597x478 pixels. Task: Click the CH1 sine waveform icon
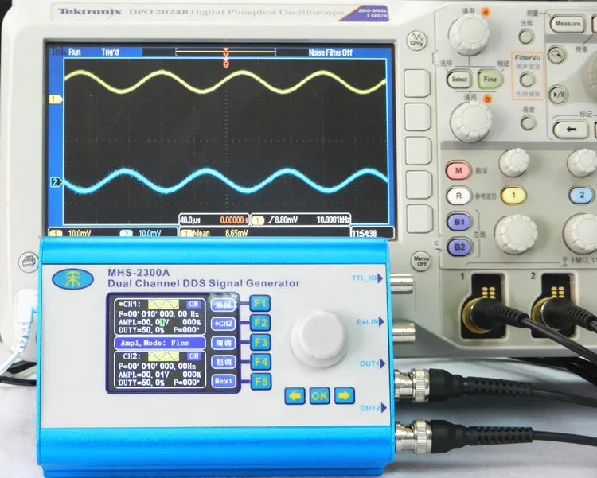pos(163,304)
